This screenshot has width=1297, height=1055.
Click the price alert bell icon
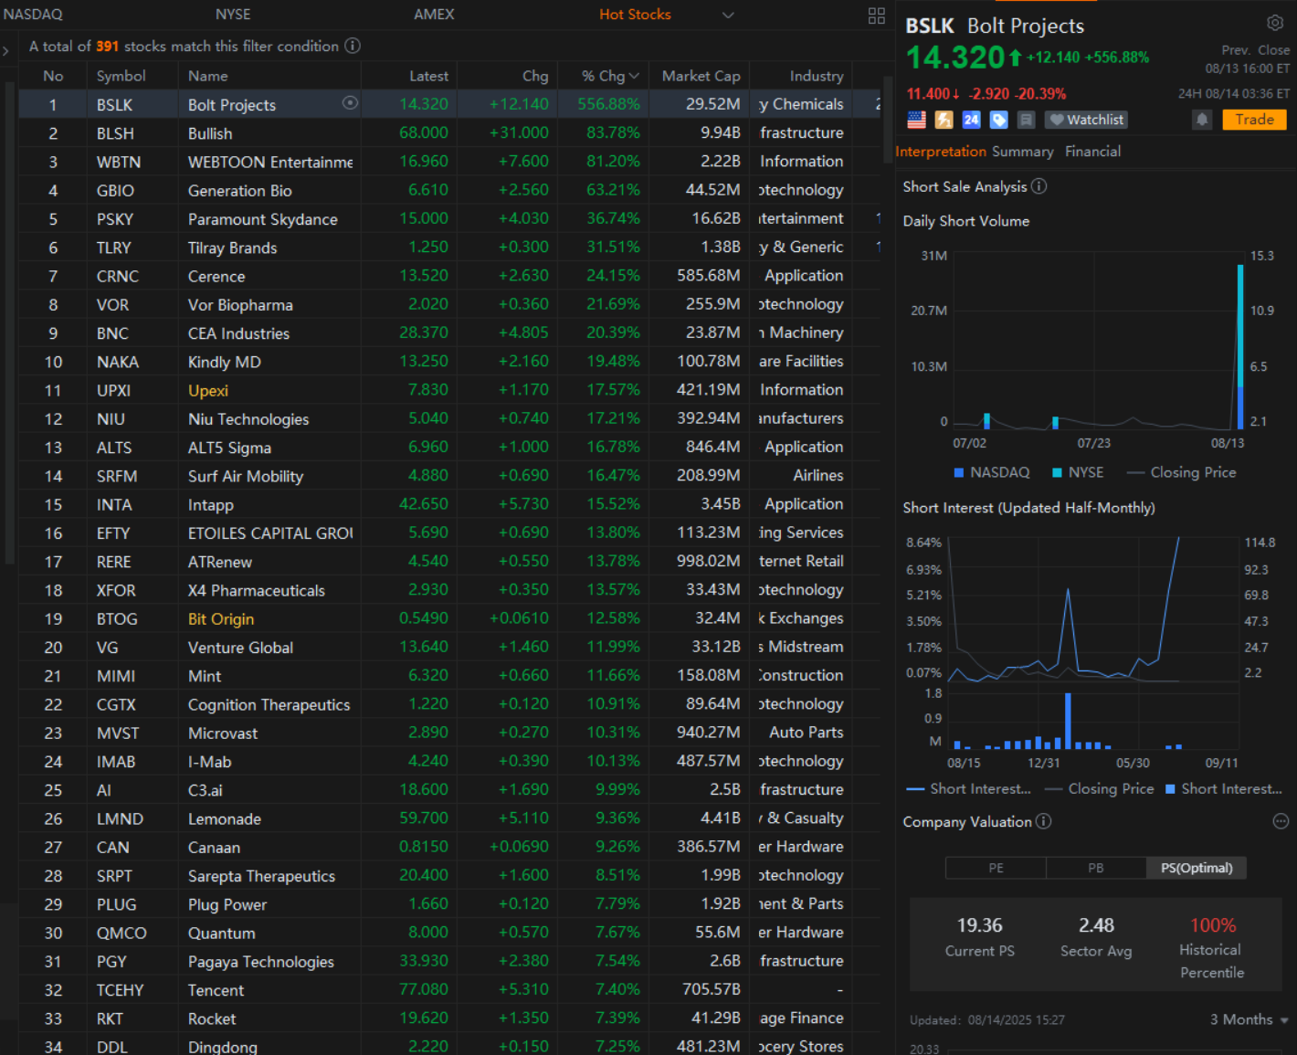point(1202,120)
